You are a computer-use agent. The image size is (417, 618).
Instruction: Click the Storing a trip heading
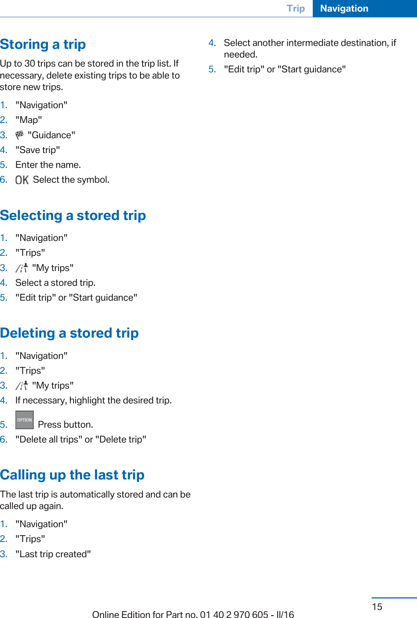(x=43, y=44)
